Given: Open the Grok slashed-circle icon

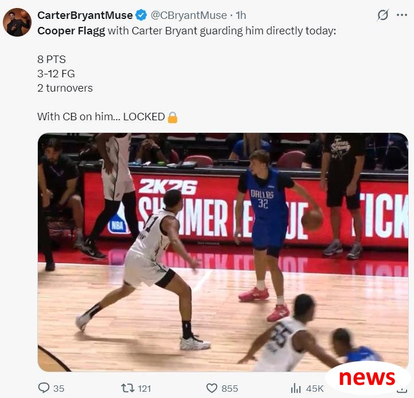Looking at the screenshot, I should point(382,15).
